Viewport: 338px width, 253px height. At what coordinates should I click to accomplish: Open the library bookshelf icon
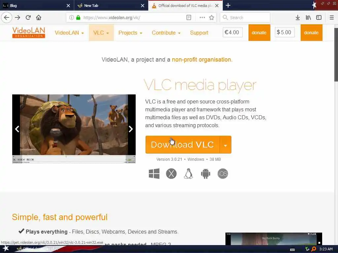pyautogui.click(x=308, y=17)
